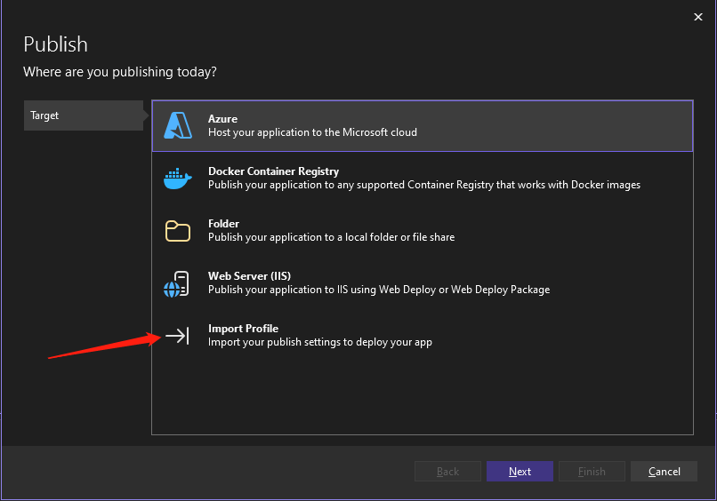Click the Web Server IIS globe icon
The width and height of the screenshot is (717, 501).
177,283
